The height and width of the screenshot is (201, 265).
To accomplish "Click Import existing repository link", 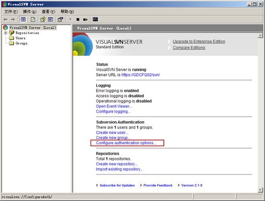I will click(x=119, y=169).
